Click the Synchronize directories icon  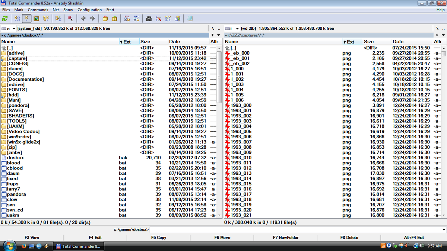click(168, 18)
